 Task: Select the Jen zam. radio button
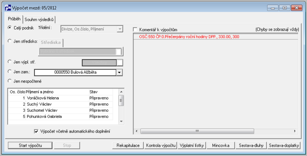9,71
